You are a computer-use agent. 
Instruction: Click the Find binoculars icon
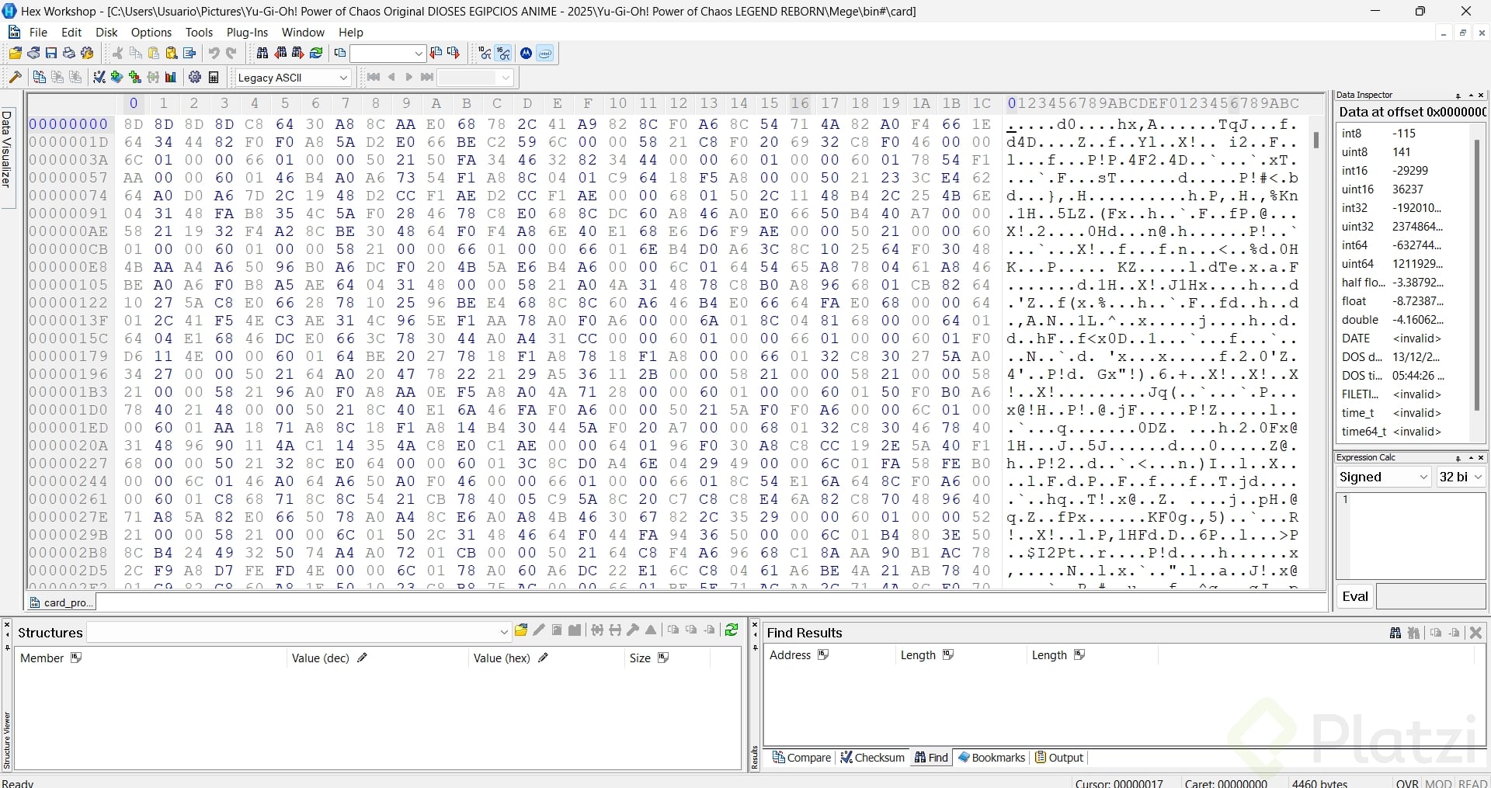point(262,54)
